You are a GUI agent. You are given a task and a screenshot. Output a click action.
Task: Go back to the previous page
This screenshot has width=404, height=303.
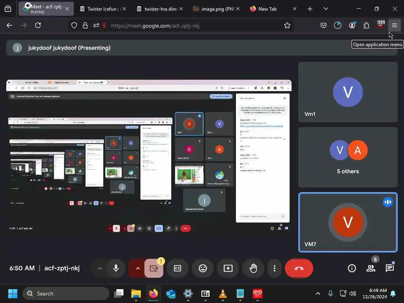(9, 25)
